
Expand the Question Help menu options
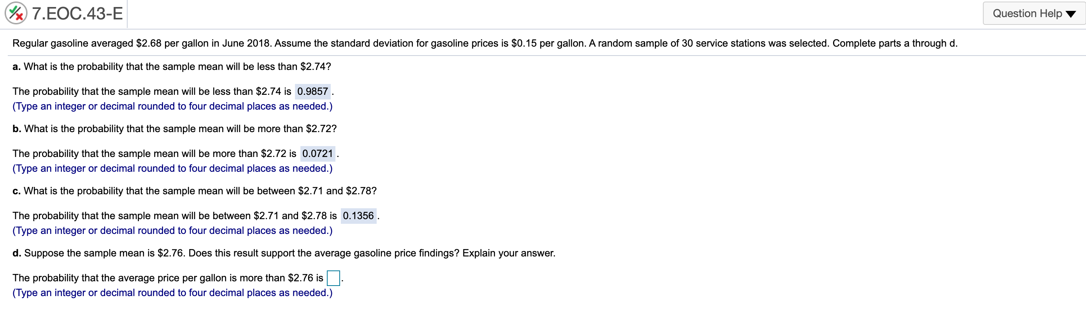coord(1033,13)
